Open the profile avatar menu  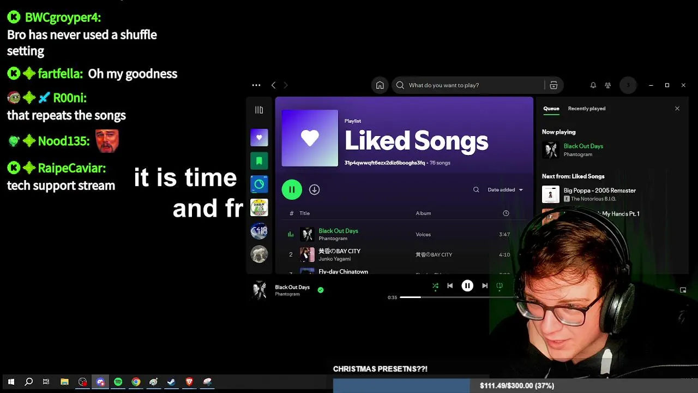coord(628,85)
